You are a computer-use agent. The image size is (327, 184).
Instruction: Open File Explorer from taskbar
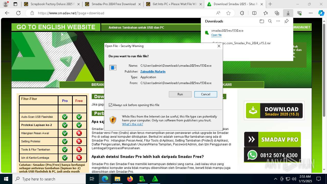(x=117, y=179)
